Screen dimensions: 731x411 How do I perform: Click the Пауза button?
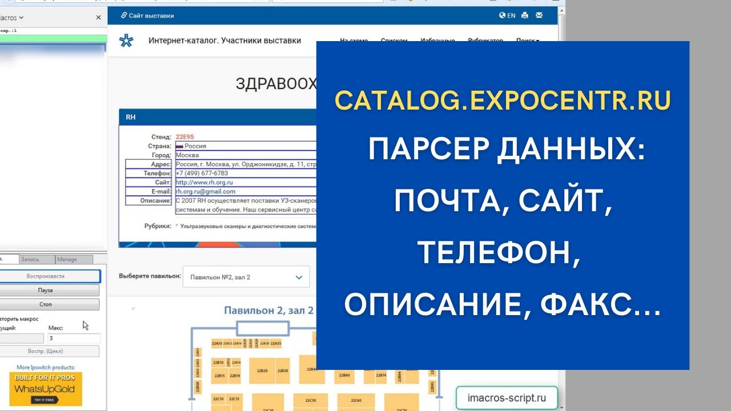tap(49, 291)
